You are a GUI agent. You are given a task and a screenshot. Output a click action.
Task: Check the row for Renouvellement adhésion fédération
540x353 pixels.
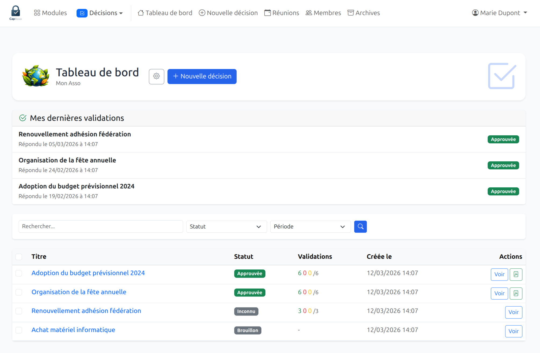(x=19, y=311)
